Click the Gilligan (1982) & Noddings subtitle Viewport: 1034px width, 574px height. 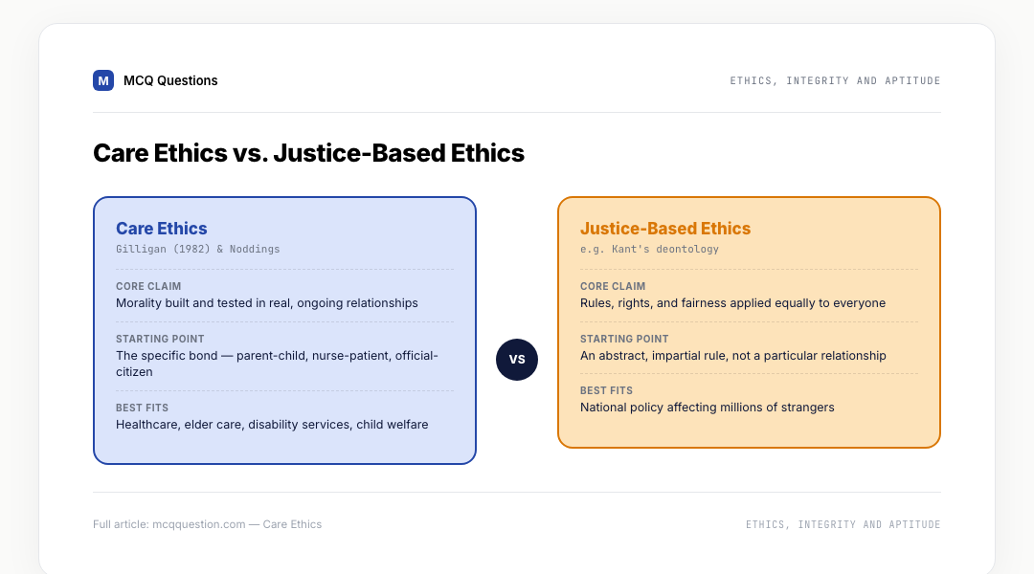[198, 249]
